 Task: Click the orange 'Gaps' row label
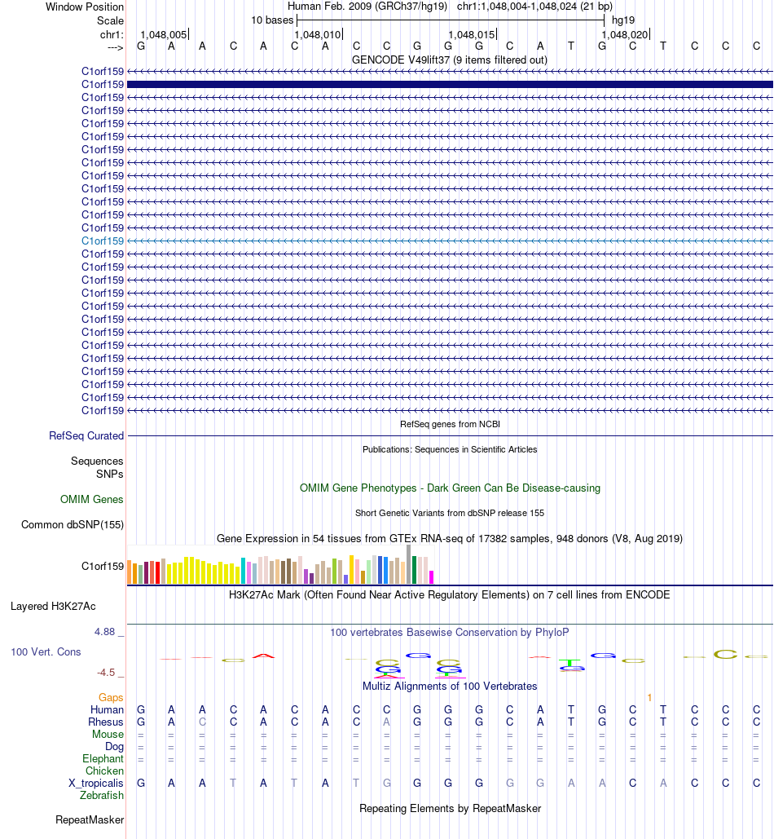[111, 698]
